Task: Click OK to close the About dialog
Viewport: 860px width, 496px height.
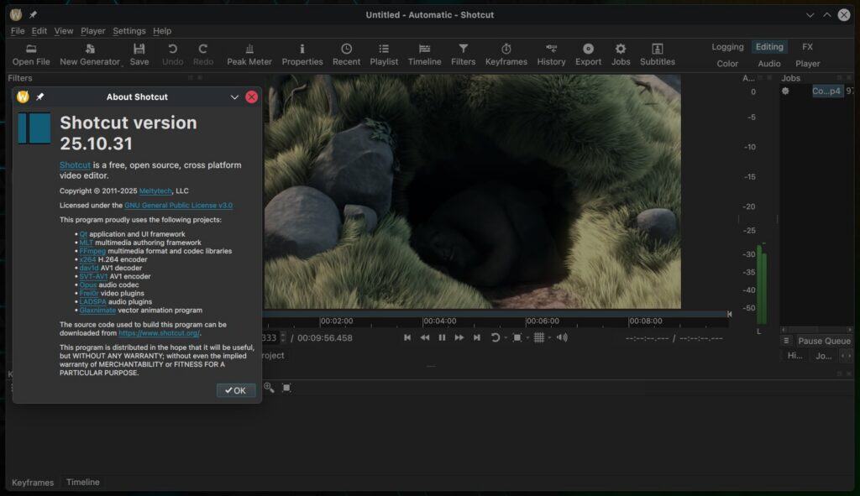Action: [x=236, y=389]
